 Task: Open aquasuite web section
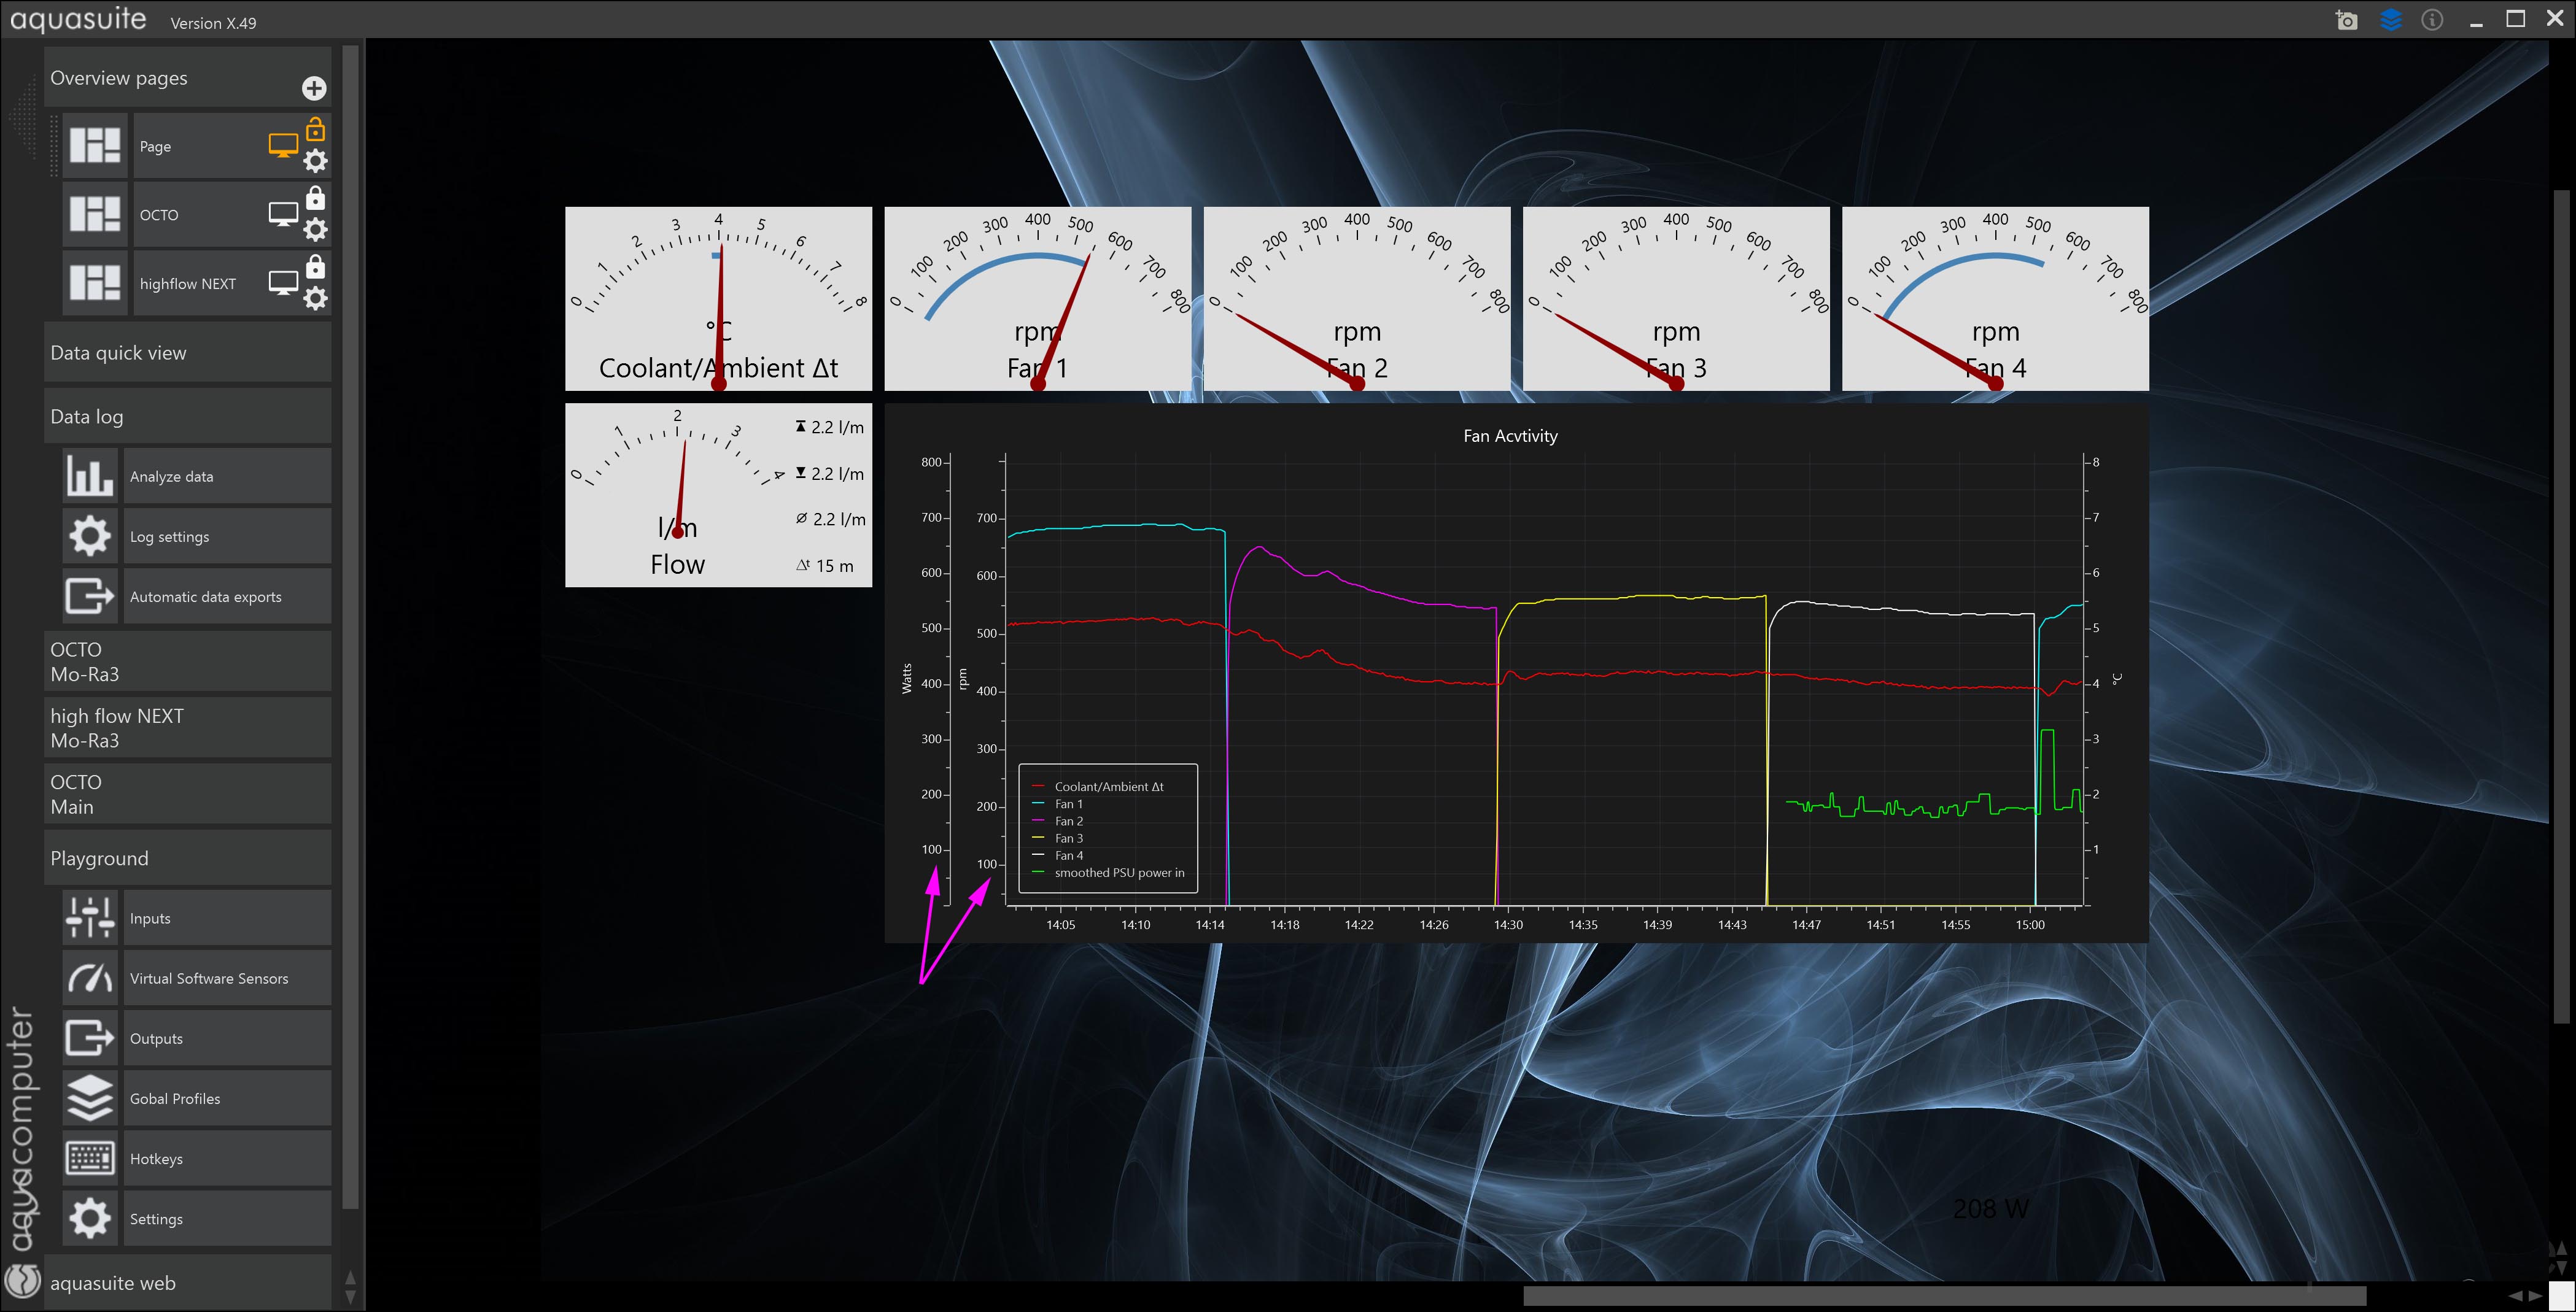tap(187, 1283)
